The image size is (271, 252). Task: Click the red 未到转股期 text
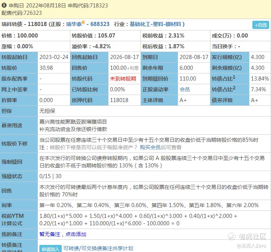click(x=123, y=79)
